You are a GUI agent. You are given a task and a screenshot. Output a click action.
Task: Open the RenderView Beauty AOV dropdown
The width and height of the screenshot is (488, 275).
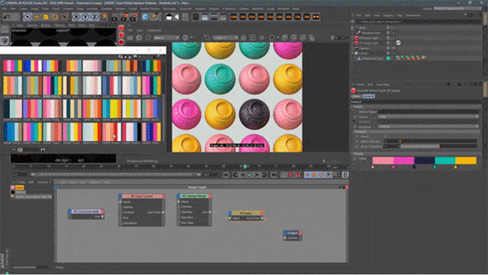(167, 38)
